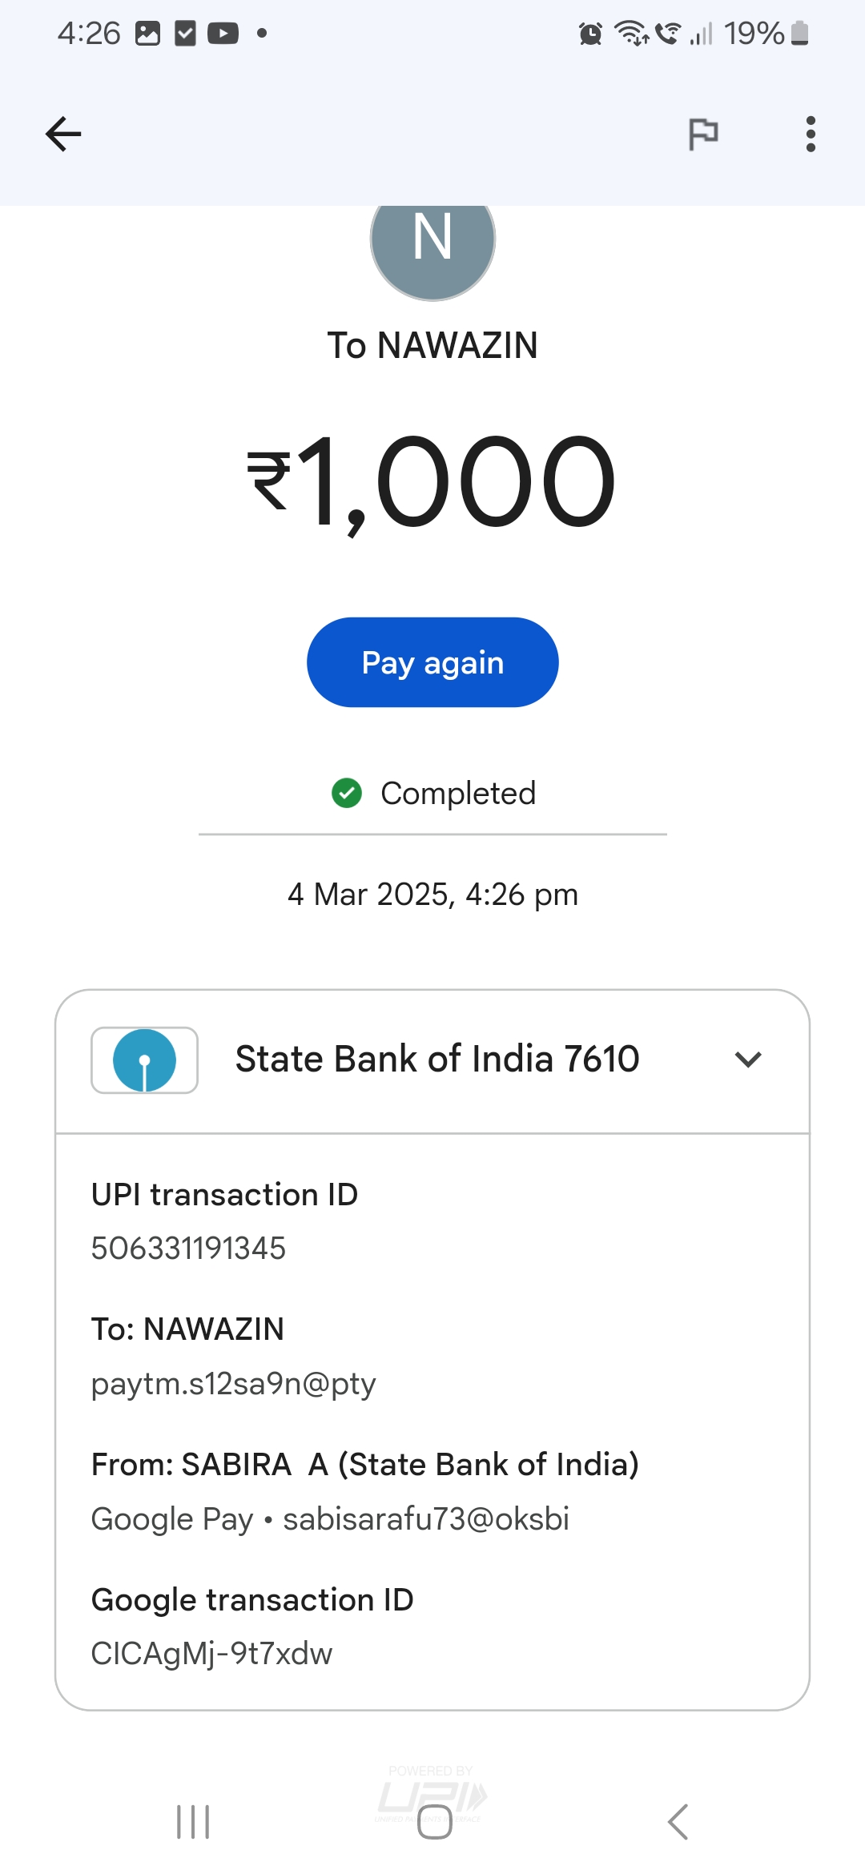Tap the Google transaction ID CICAgMj-9t7xdw

(x=211, y=1653)
